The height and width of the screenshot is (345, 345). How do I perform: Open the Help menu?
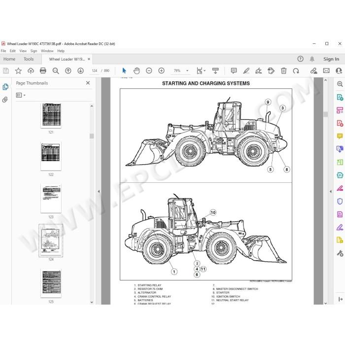coord(61,51)
